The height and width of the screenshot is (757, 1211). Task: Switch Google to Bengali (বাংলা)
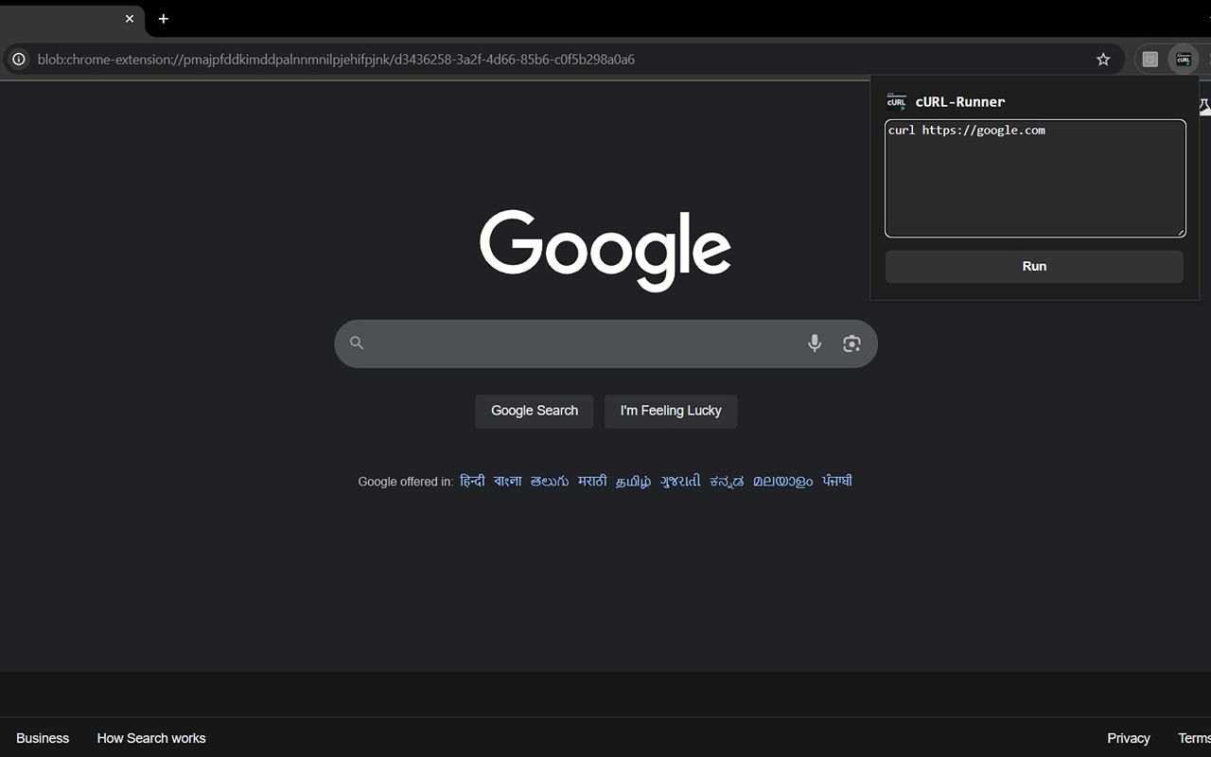click(508, 482)
